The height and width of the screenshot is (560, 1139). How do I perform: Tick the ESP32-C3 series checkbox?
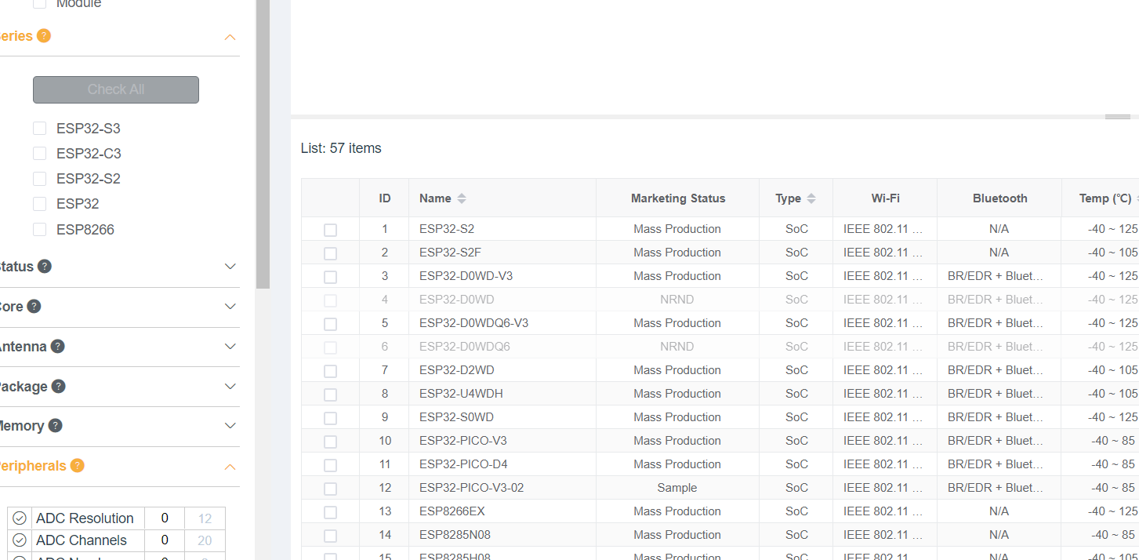coord(39,153)
